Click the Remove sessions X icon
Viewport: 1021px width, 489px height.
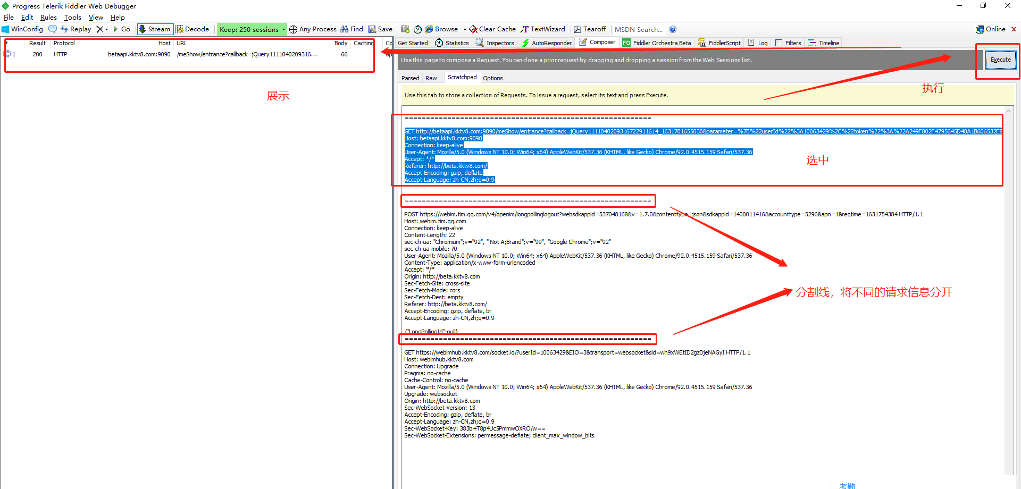[99, 29]
